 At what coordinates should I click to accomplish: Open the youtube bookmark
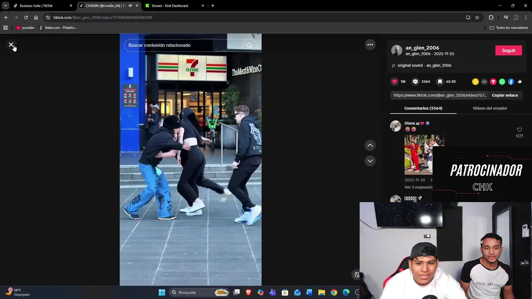point(25,28)
